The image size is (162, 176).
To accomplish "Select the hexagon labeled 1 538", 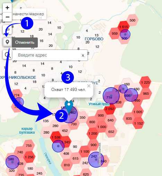I will pyautogui.click(x=56, y=137).
